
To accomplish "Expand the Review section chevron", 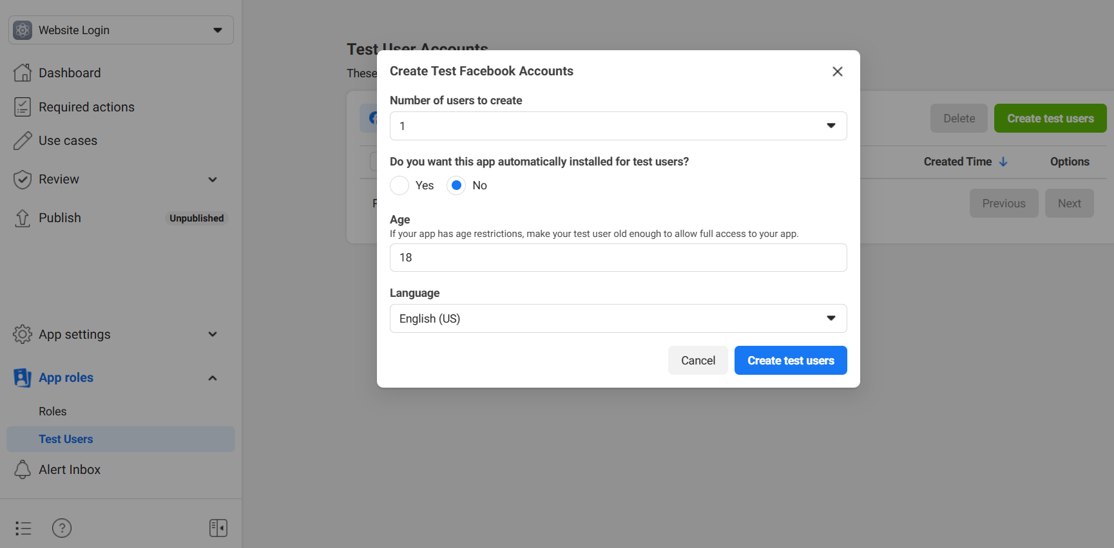I will [x=213, y=180].
